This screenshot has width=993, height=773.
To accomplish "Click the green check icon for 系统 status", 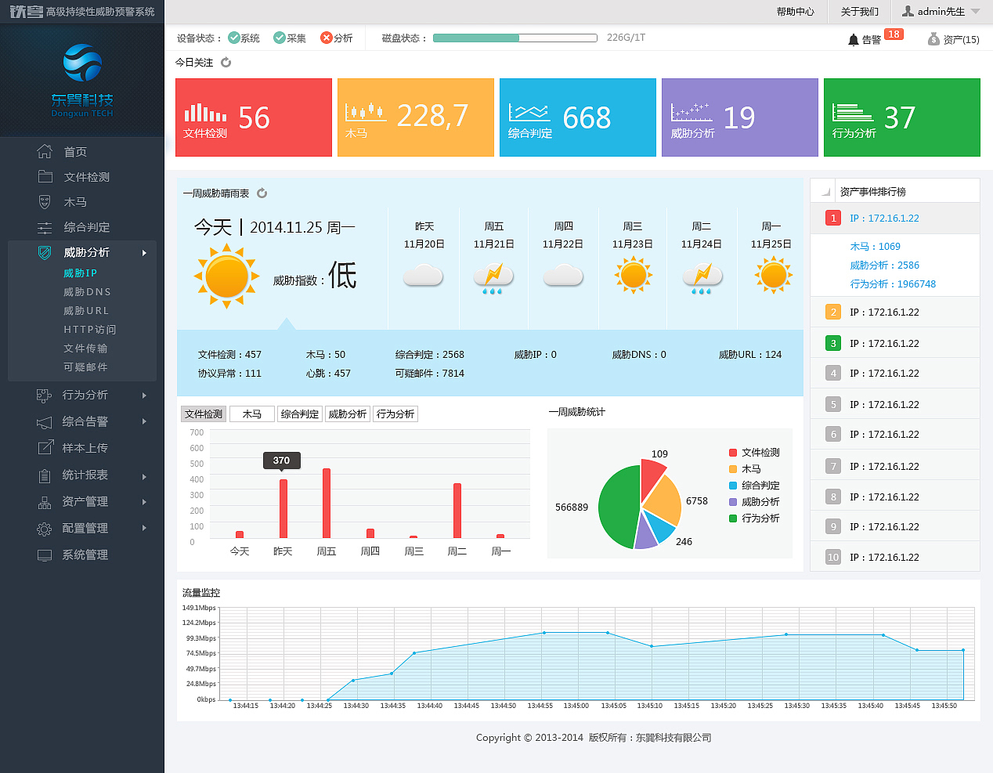I will pos(233,38).
